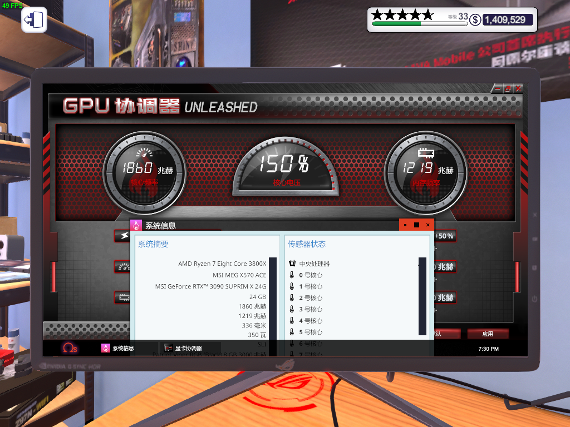Maximize the 系统信息 window

pyautogui.click(x=416, y=225)
